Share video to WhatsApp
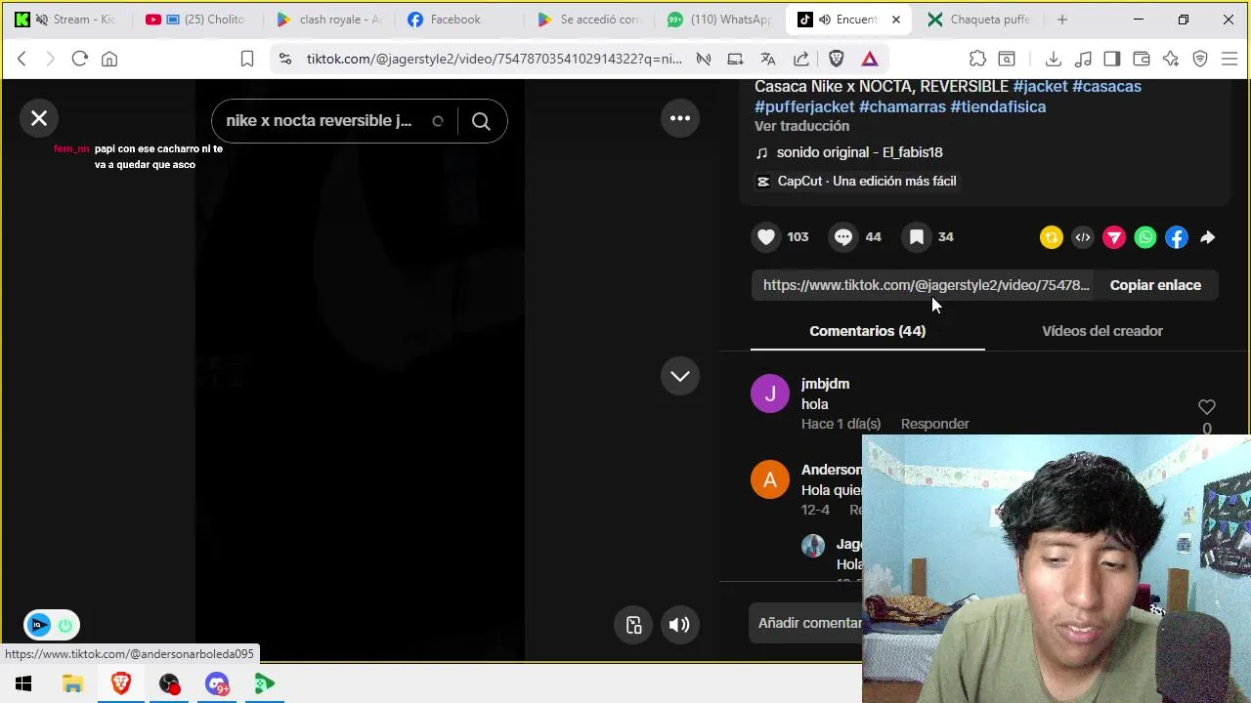 [x=1145, y=237]
